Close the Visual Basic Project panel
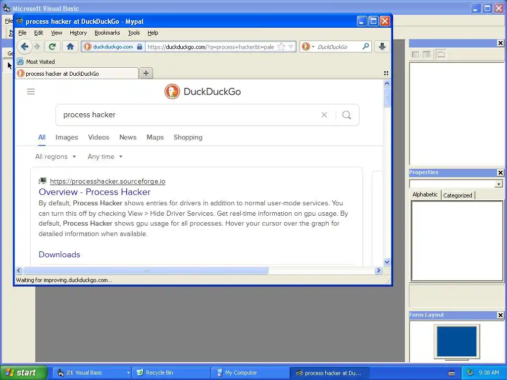The width and height of the screenshot is (507, 380). (x=500, y=43)
